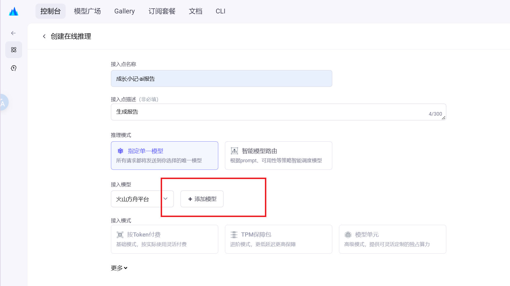Select 智能模型路由 inference mode
Viewport: 510px width, 286px height.
279,156
